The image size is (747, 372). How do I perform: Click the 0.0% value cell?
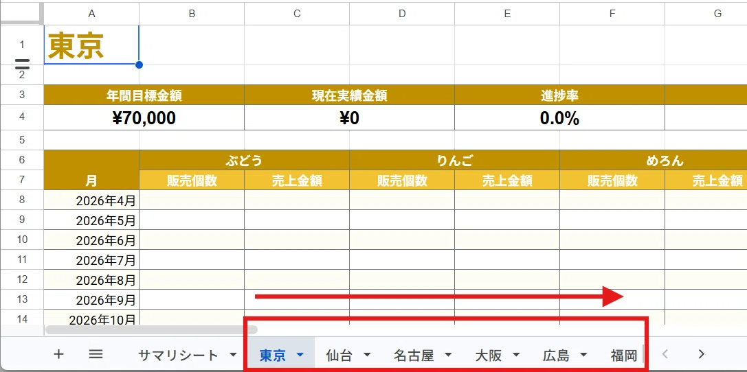point(559,117)
